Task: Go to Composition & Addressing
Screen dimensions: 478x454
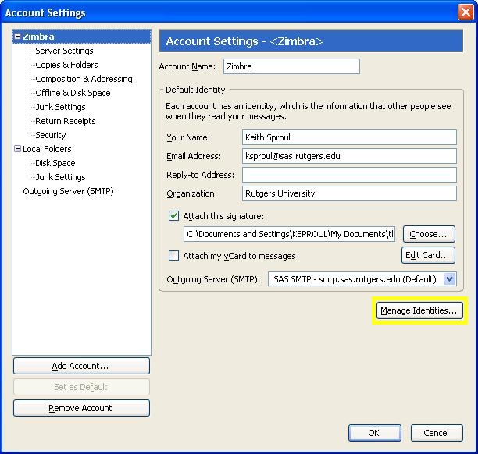Action: click(84, 79)
